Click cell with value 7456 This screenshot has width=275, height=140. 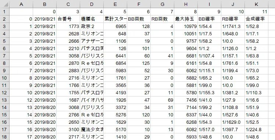coord(186,100)
